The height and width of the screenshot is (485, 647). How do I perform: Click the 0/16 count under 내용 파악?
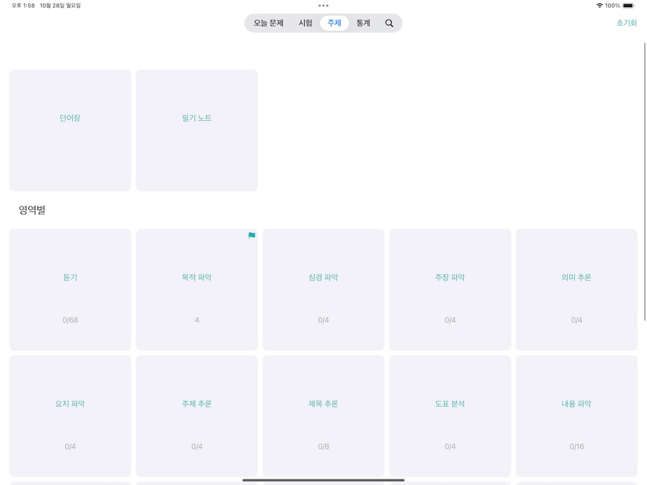point(576,446)
